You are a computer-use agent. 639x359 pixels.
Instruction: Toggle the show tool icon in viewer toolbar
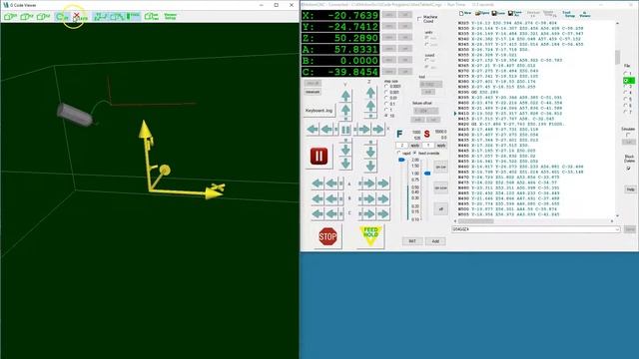[x=133, y=16]
